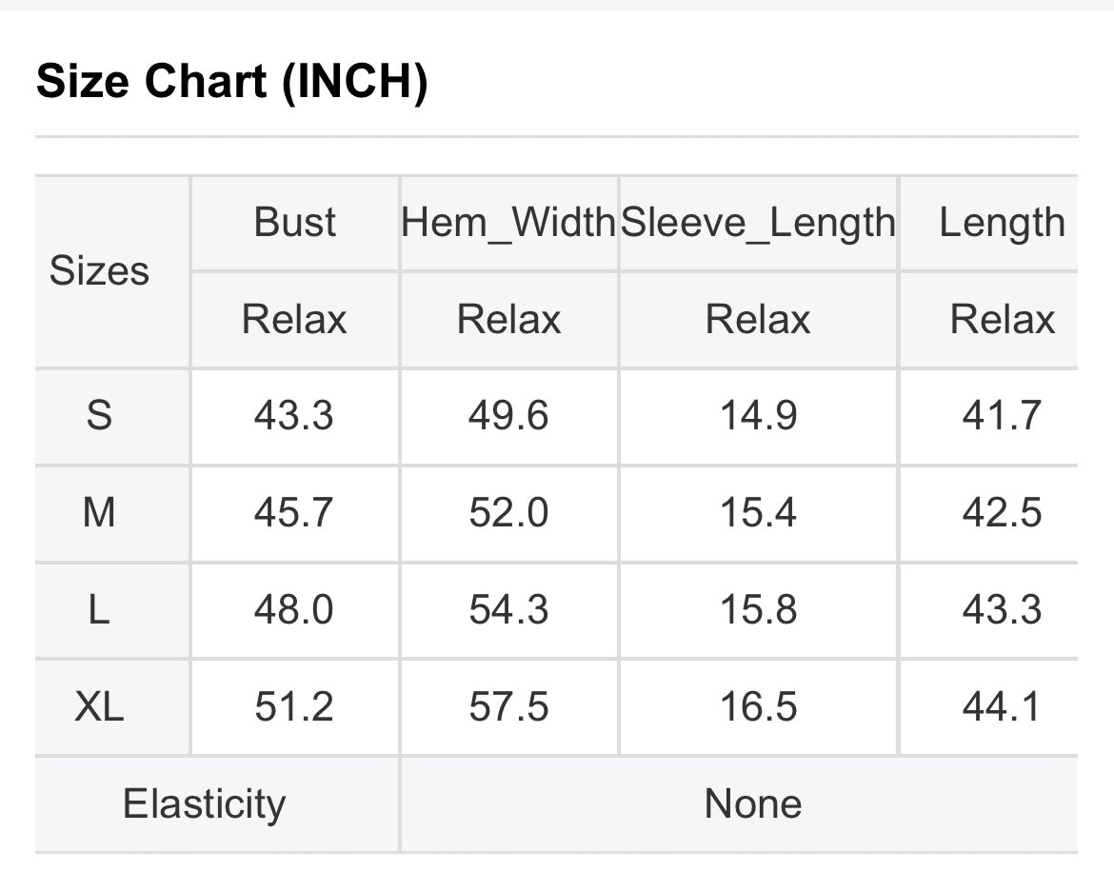Select the XL size row label

coord(99,707)
